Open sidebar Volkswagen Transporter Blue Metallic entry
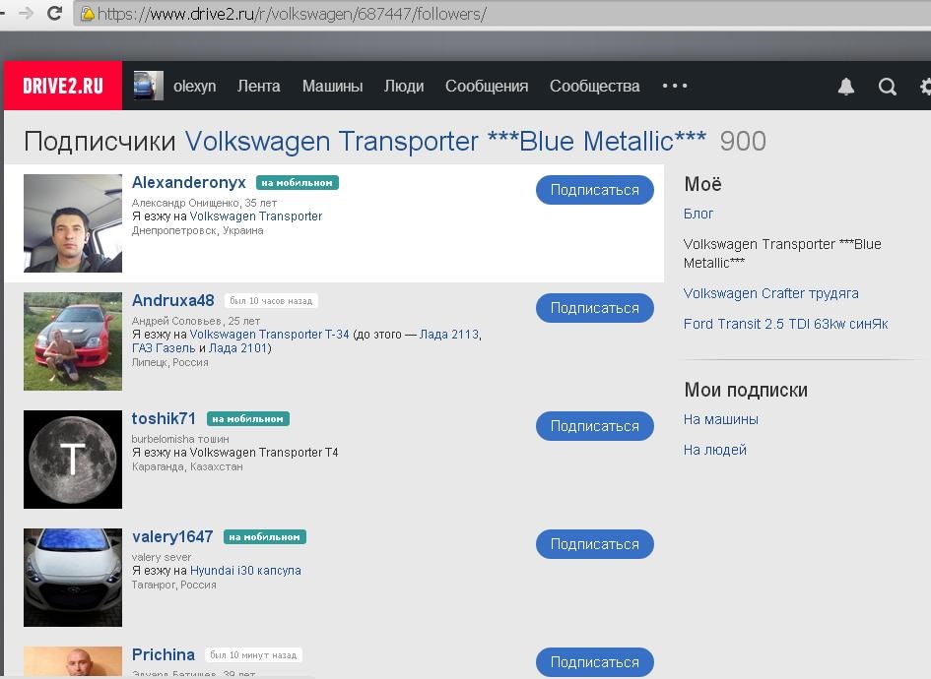 (782, 253)
